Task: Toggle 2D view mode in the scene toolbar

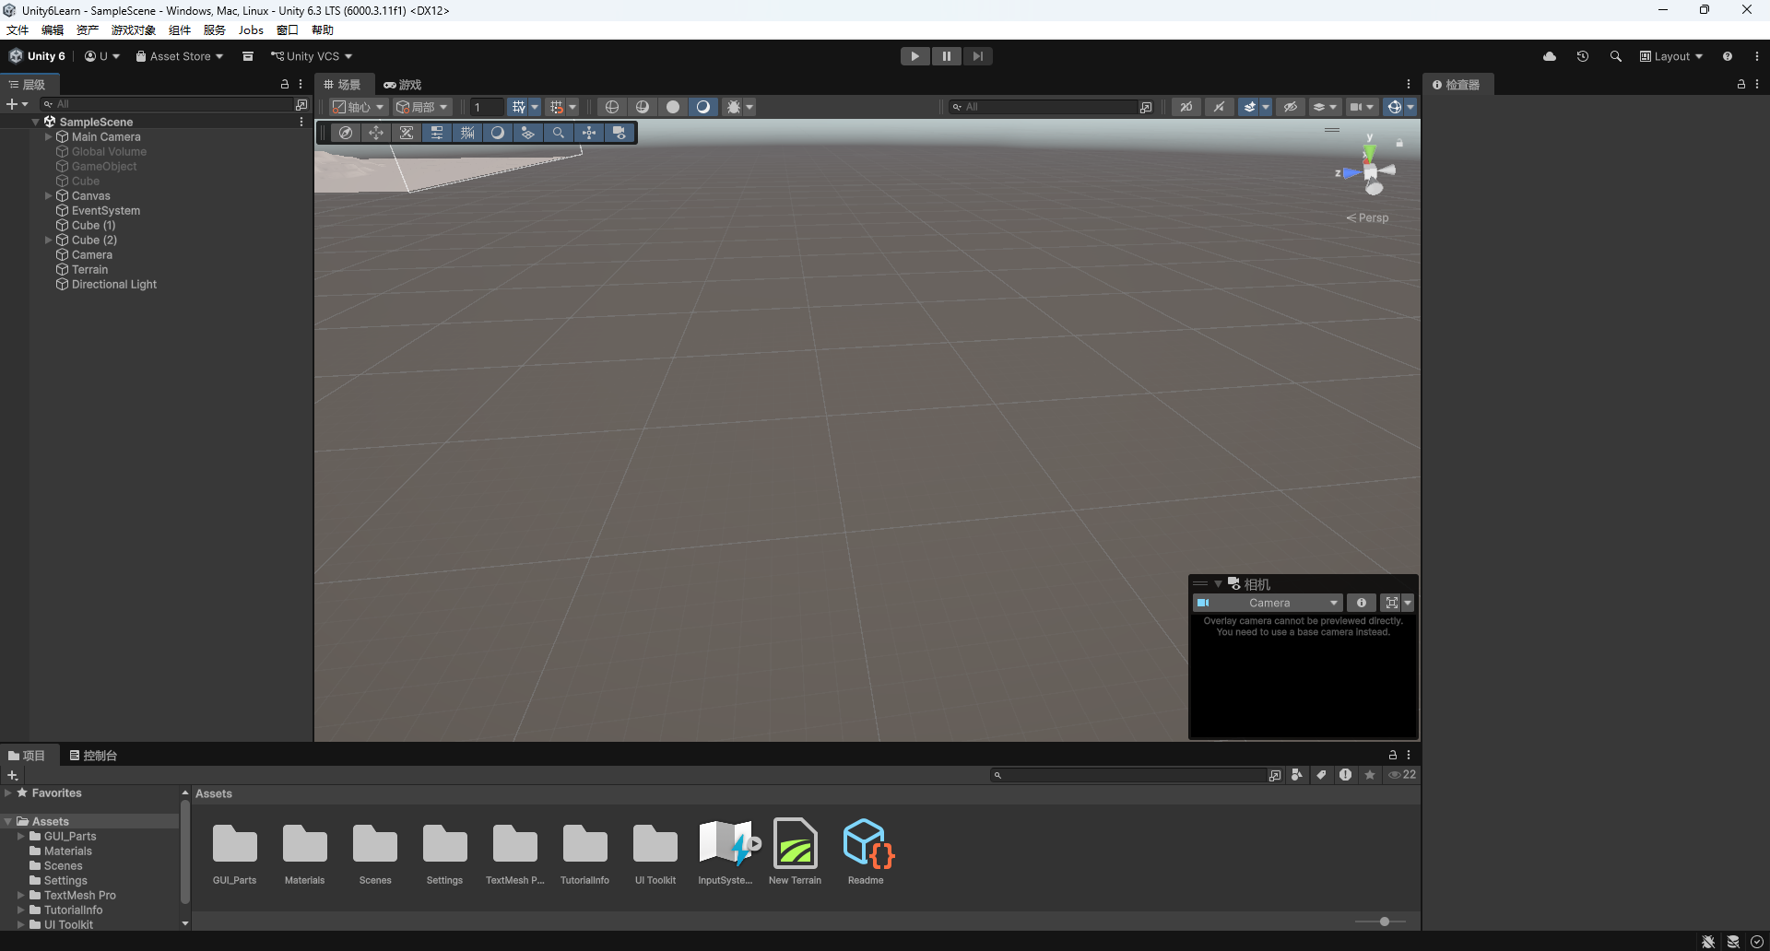Action: pos(1186,107)
